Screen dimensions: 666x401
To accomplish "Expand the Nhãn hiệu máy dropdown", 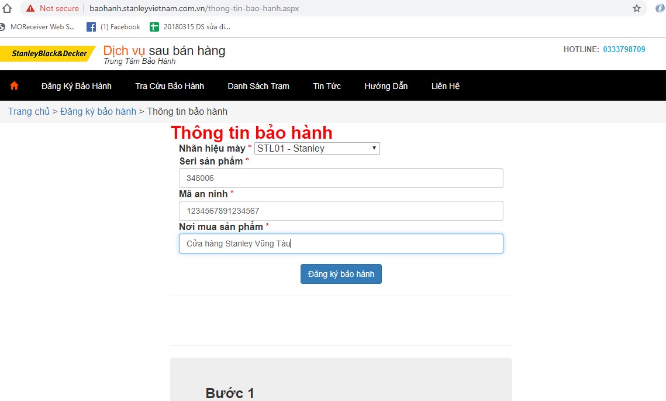I will (317, 149).
